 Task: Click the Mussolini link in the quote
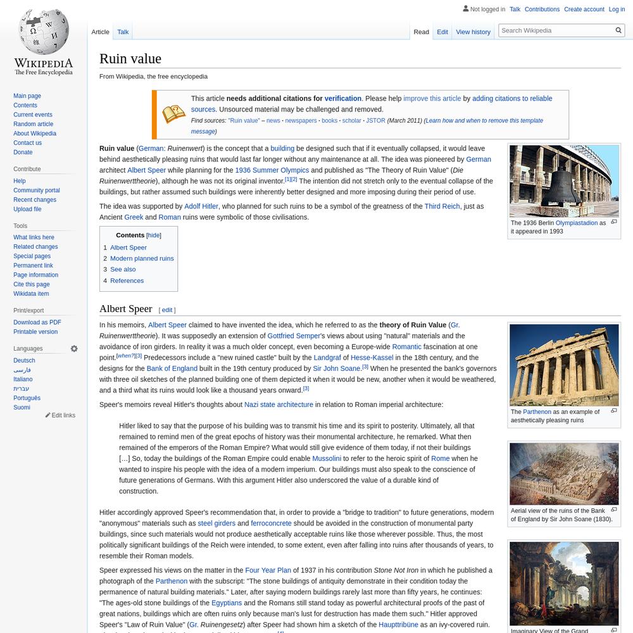[327, 458]
